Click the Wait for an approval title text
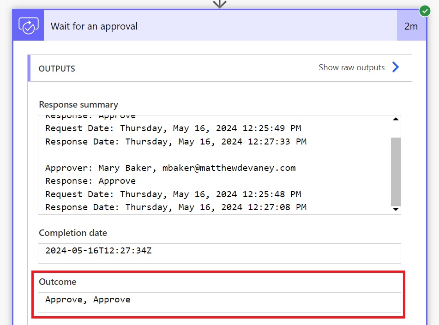 point(94,26)
